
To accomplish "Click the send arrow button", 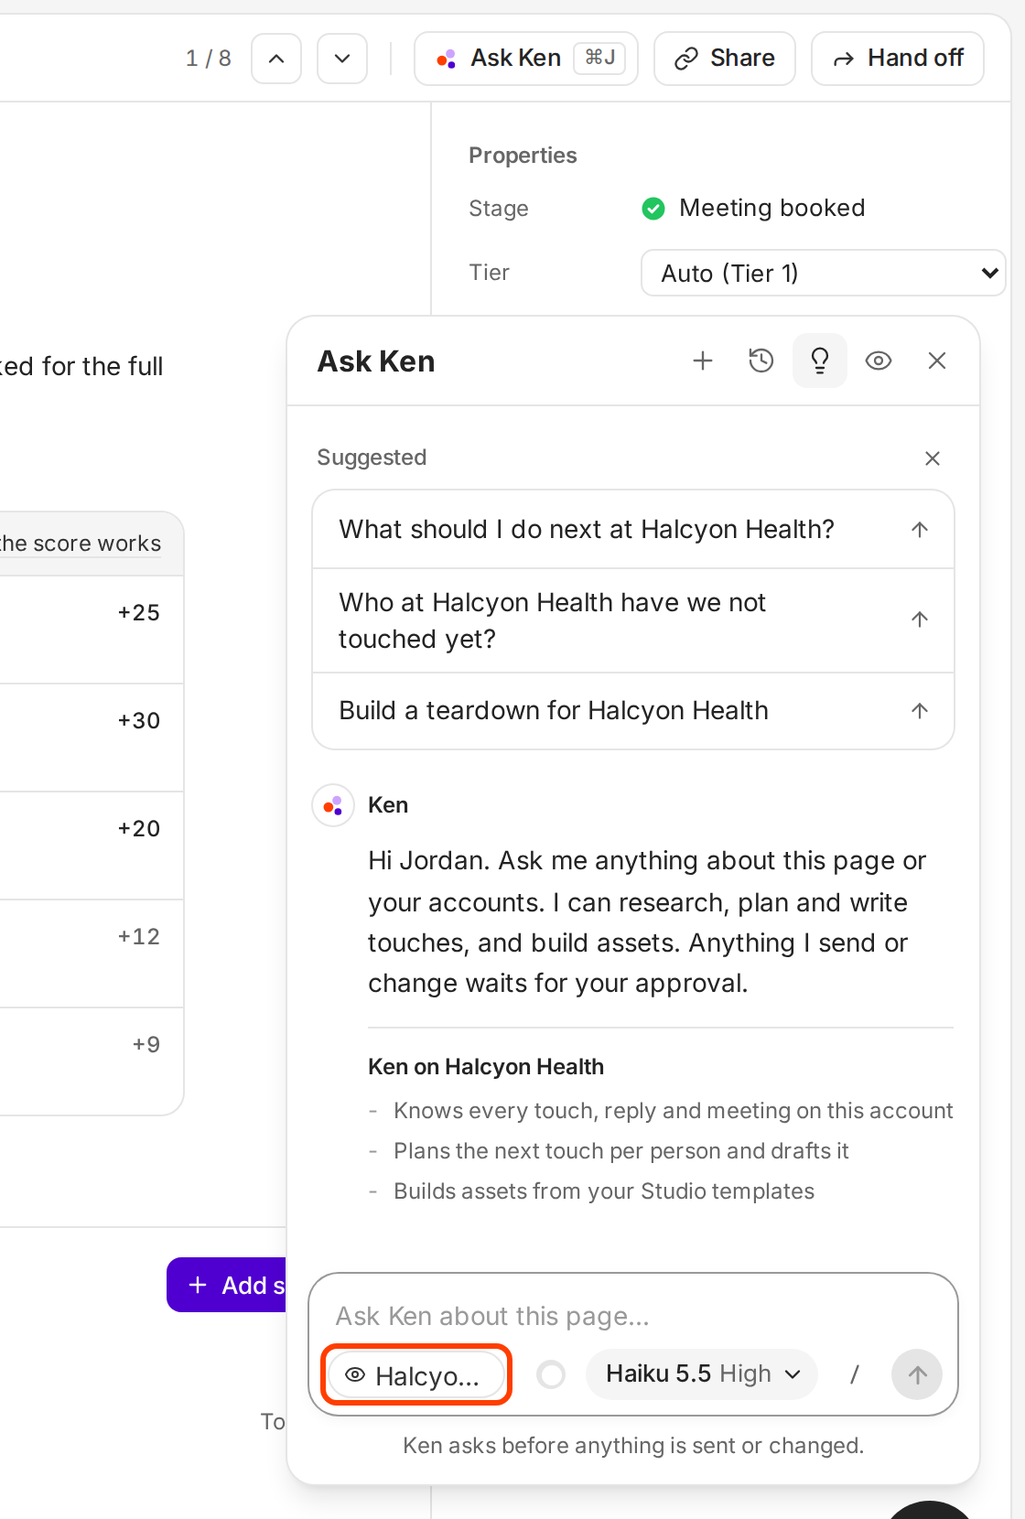I will (x=917, y=1374).
